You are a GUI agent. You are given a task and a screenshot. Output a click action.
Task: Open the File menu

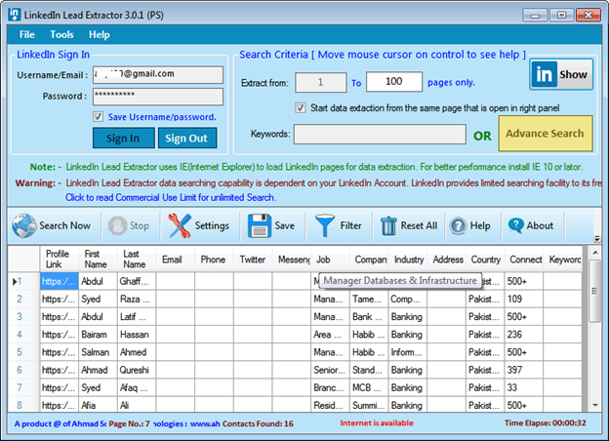[x=26, y=34]
